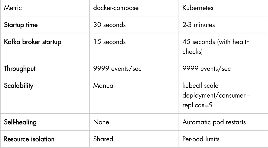The width and height of the screenshot is (268, 148).
Task: Select the docker-compose column header
Action: (134, 8)
